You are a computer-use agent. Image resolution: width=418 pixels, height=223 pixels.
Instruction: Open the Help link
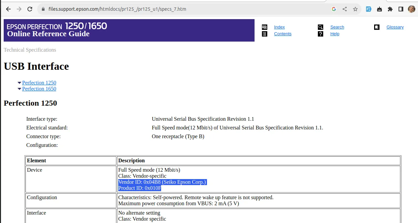pyautogui.click(x=335, y=34)
